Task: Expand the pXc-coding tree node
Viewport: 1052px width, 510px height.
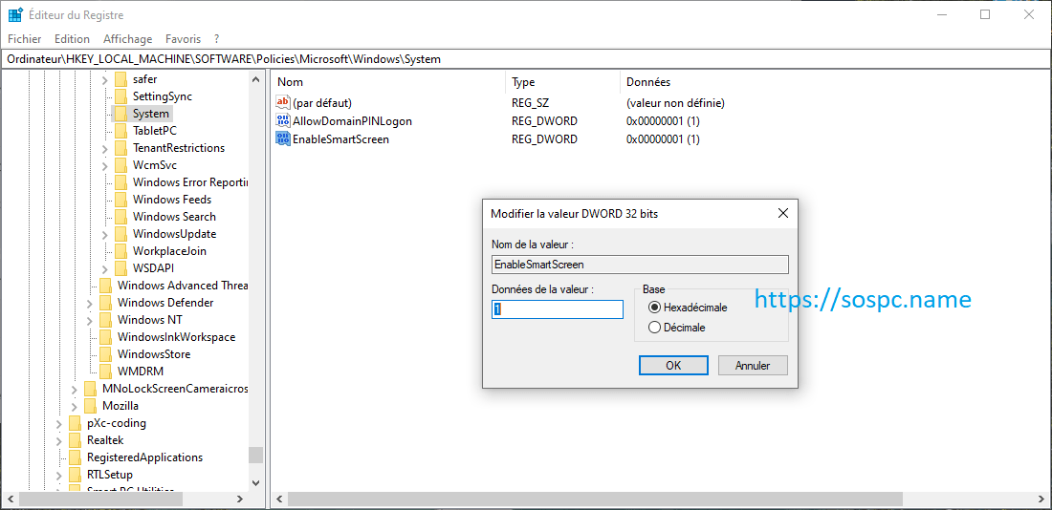Action: click(x=58, y=423)
